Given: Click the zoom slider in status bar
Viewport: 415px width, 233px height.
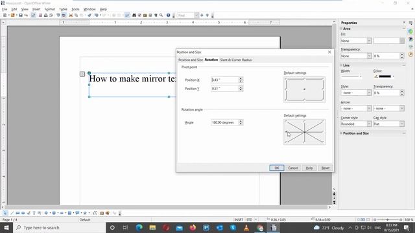Looking at the screenshot, I should pos(388,219).
